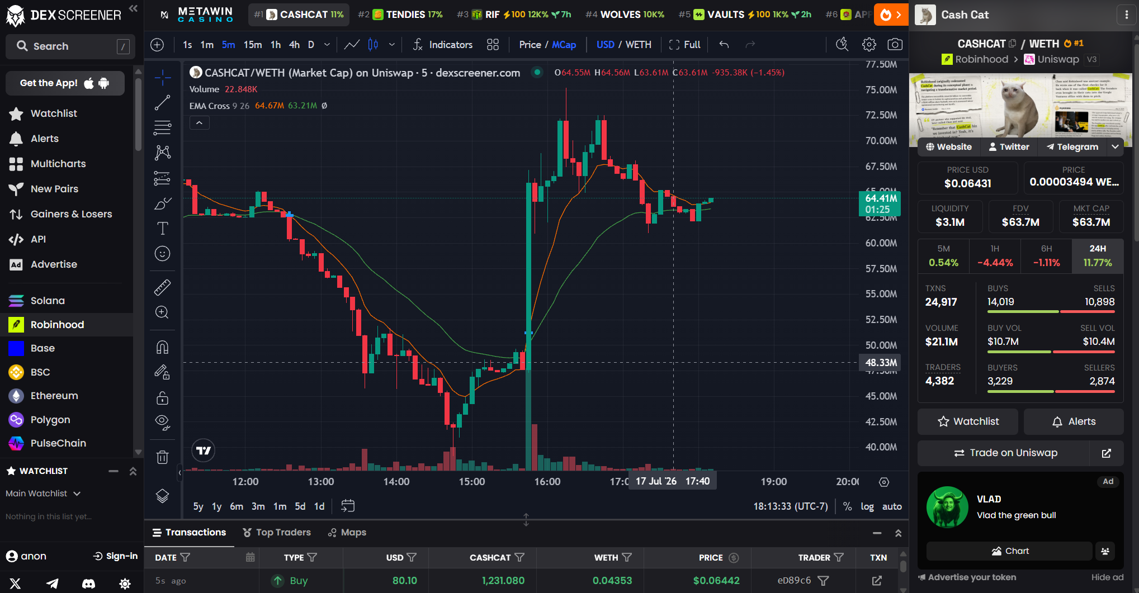Click the Alerts button under stats
1139x593 pixels.
pos(1074,421)
